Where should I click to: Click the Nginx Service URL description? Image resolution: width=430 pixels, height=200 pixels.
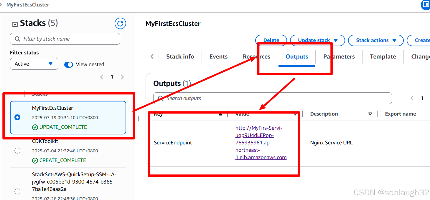[331, 143]
